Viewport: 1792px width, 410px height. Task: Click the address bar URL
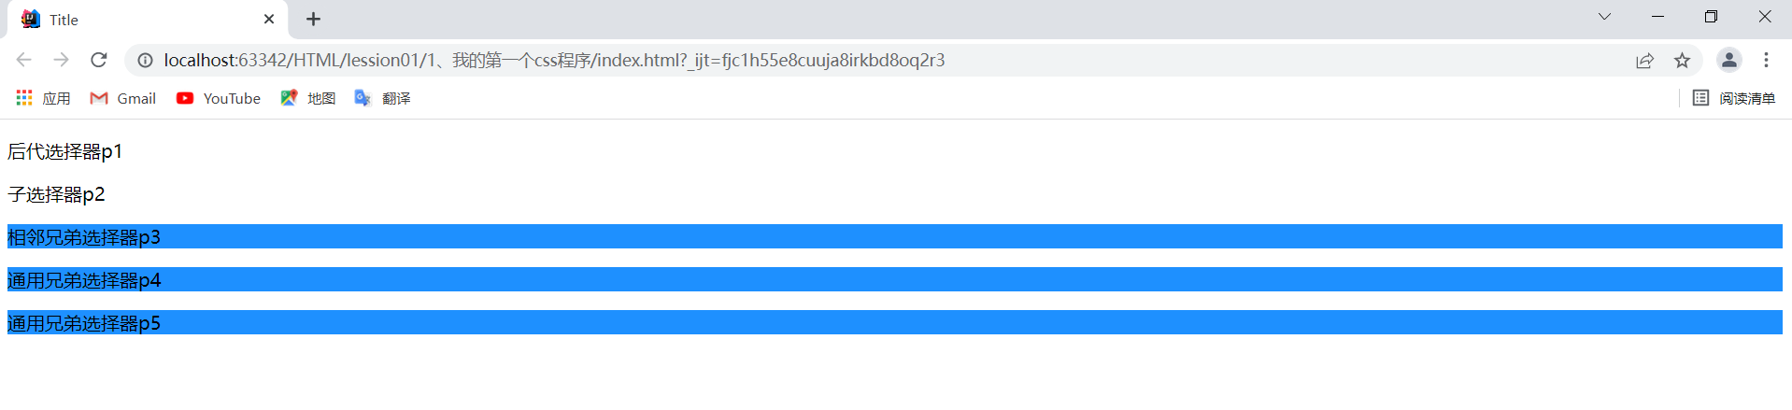coord(553,60)
